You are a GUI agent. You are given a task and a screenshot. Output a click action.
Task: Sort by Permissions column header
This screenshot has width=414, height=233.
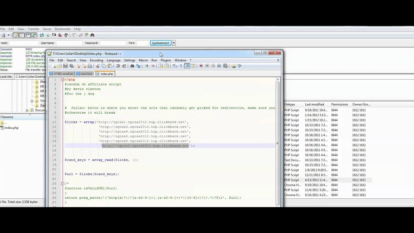(341, 105)
